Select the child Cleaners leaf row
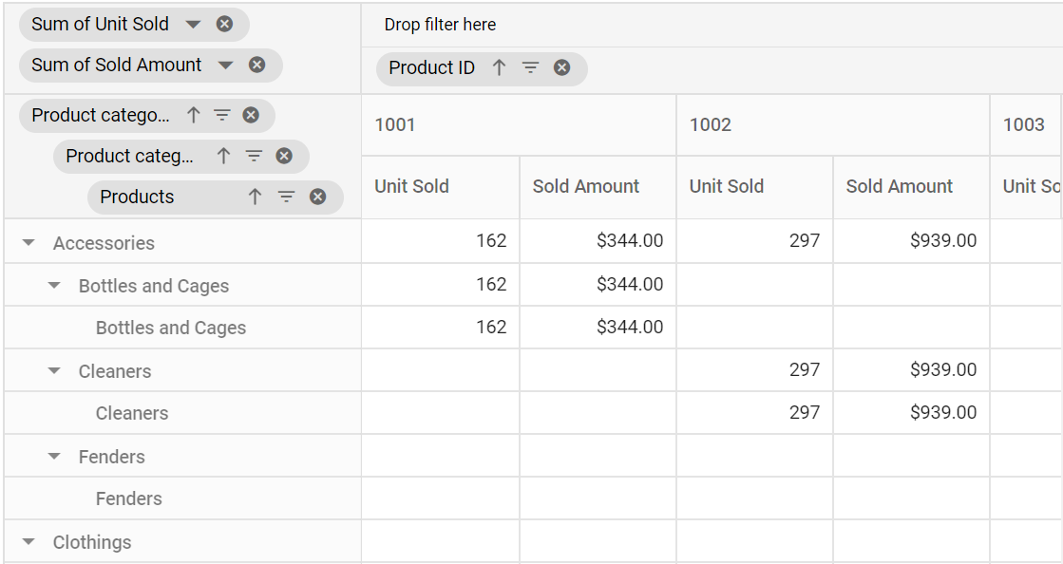Screen dimensions: 1063x564 point(132,414)
